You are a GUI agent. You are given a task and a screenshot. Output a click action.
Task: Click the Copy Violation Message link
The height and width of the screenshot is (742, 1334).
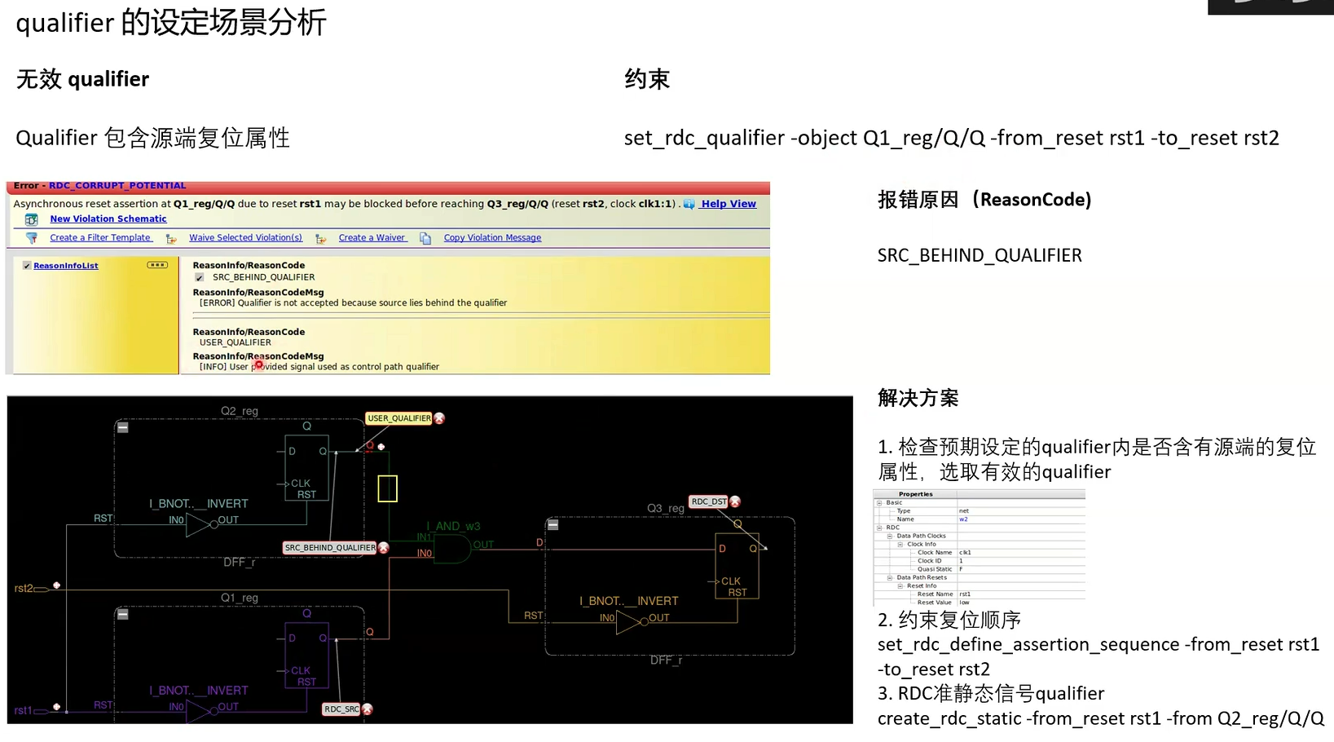click(x=492, y=238)
